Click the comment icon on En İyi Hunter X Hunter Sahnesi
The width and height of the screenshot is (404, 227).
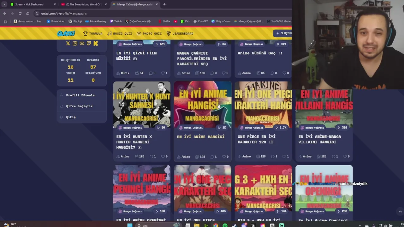point(151,156)
